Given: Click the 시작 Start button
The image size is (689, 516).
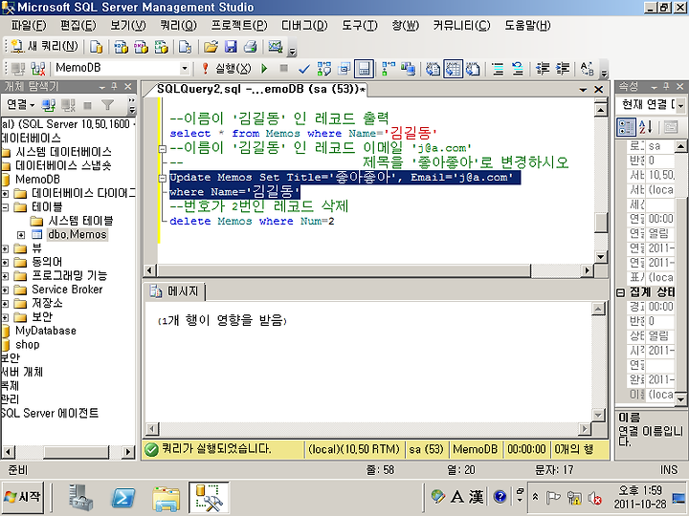Looking at the screenshot, I should [x=22, y=498].
